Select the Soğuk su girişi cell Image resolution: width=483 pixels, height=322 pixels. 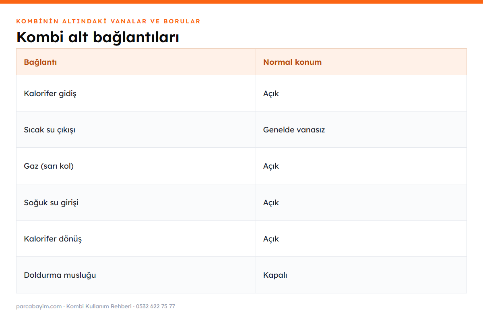(x=136, y=202)
